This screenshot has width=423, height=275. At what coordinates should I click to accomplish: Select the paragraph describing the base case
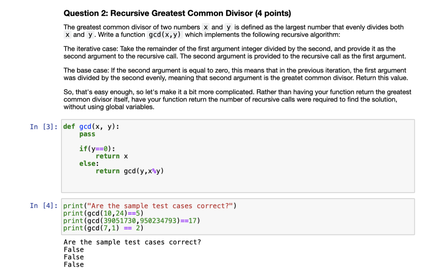point(234,74)
